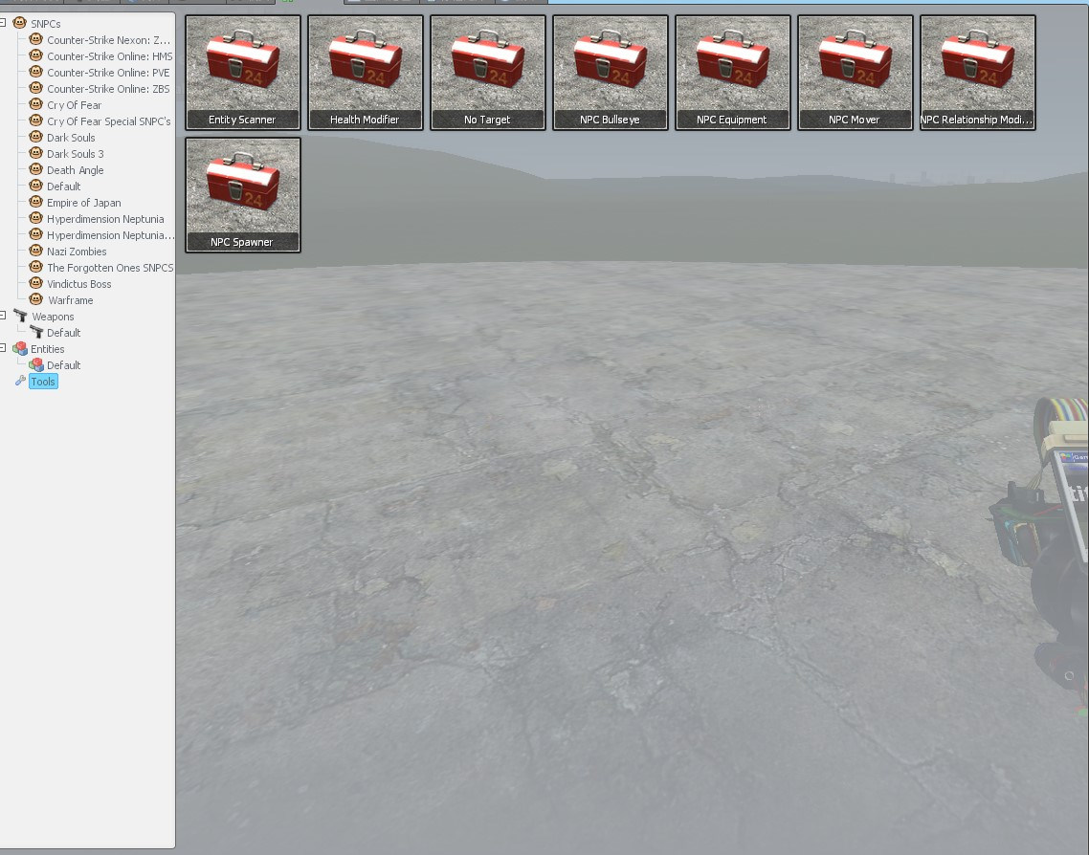Screen dimensions: 1089x855
Task: Select the NPC Bullseye tool icon
Action: [611, 72]
